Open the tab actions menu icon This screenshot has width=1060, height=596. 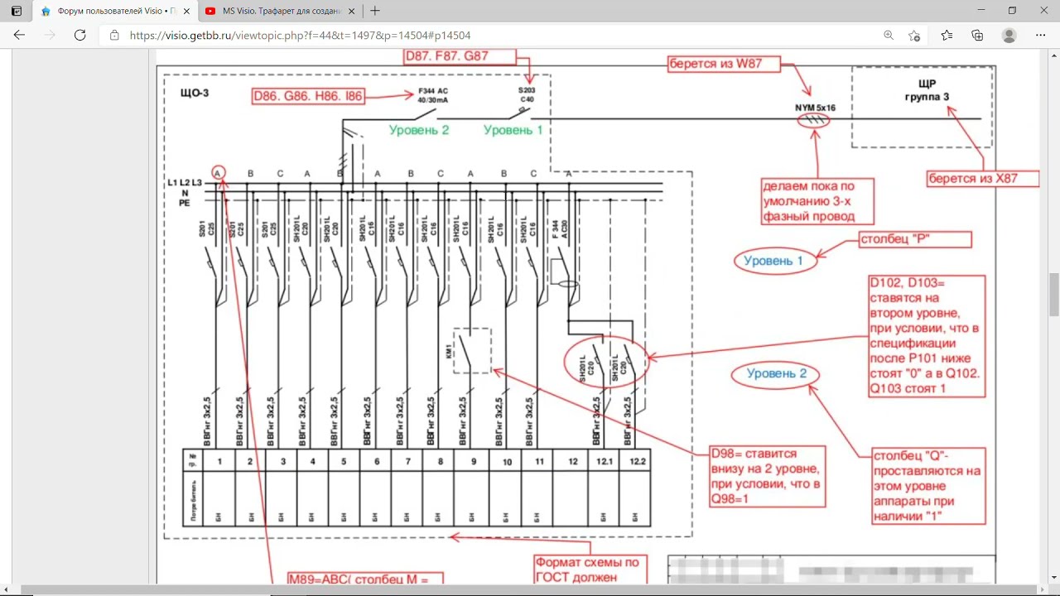[17, 11]
